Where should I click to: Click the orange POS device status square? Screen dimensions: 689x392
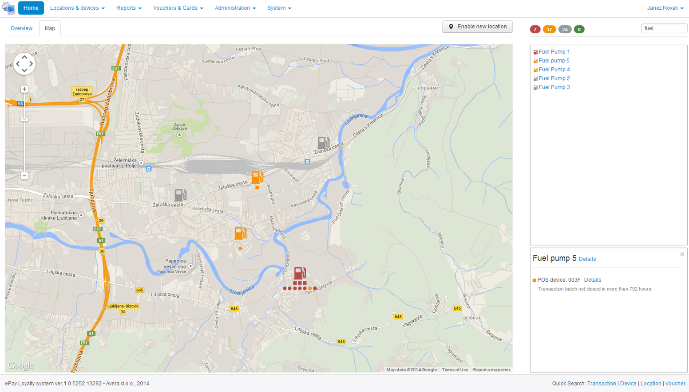(535, 280)
